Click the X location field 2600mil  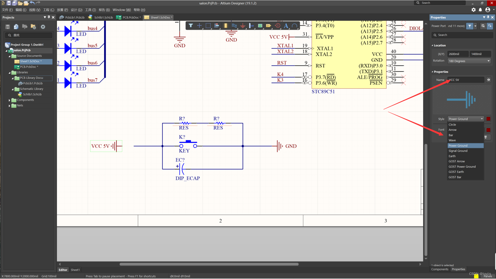click(458, 54)
